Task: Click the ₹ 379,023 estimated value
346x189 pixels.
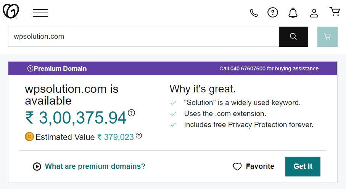Action: click(116, 137)
